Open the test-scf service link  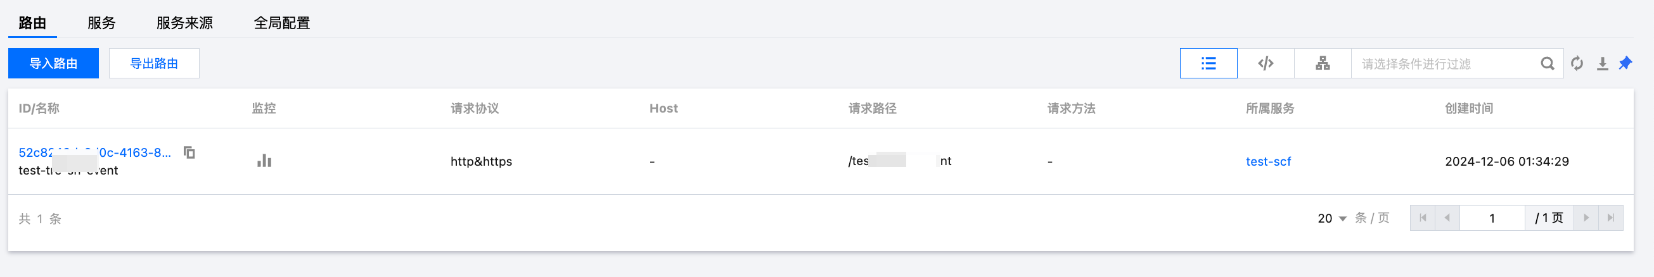coord(1268,162)
